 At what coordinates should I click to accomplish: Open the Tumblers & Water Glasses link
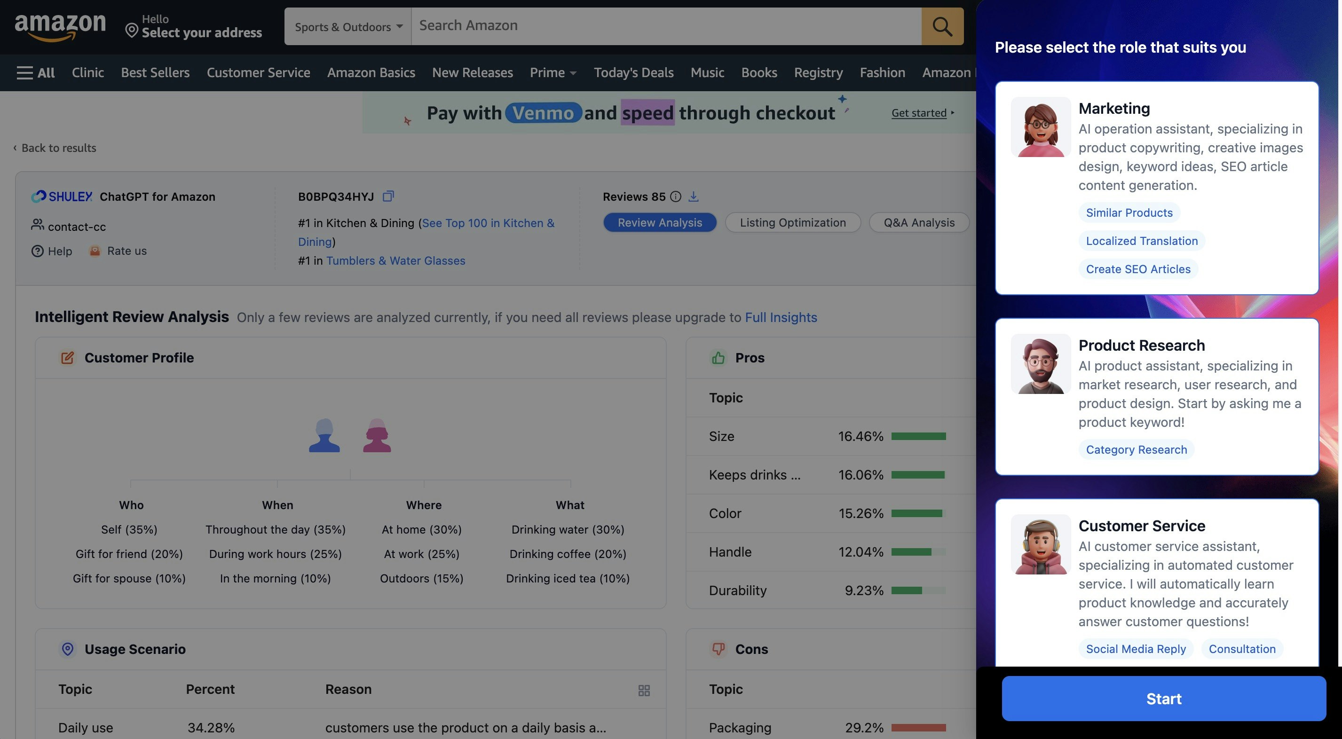click(396, 260)
